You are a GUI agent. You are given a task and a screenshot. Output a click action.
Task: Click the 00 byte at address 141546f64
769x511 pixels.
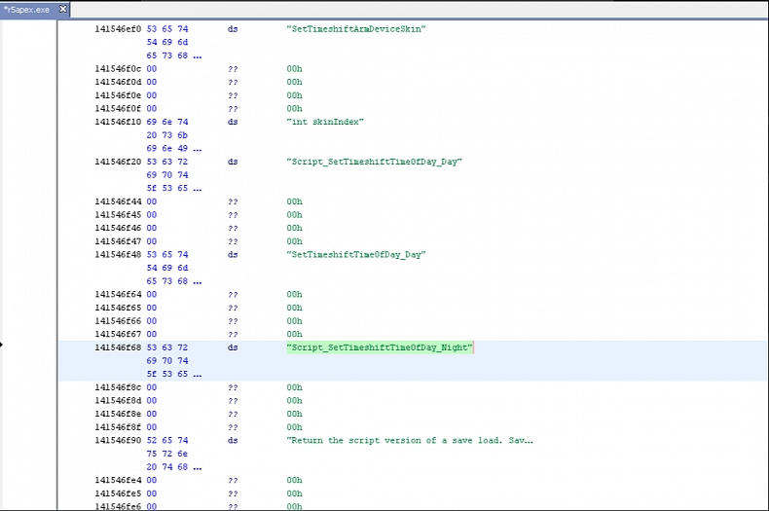pos(151,295)
